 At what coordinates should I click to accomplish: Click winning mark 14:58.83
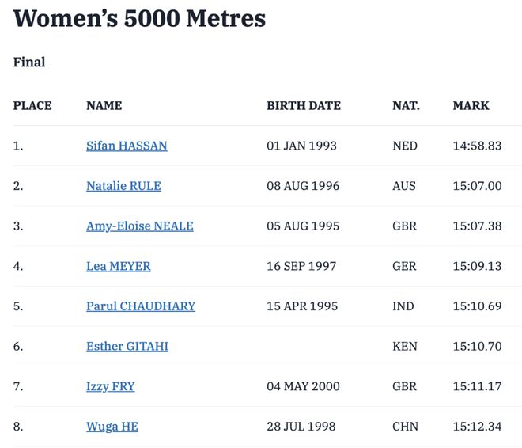pos(477,146)
